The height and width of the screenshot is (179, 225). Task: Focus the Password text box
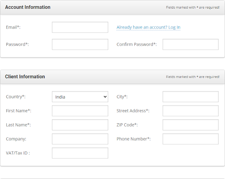80,44
